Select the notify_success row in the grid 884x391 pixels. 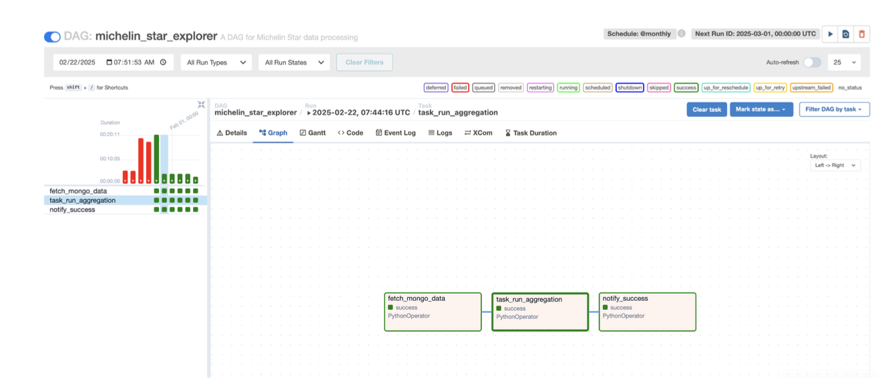125,210
